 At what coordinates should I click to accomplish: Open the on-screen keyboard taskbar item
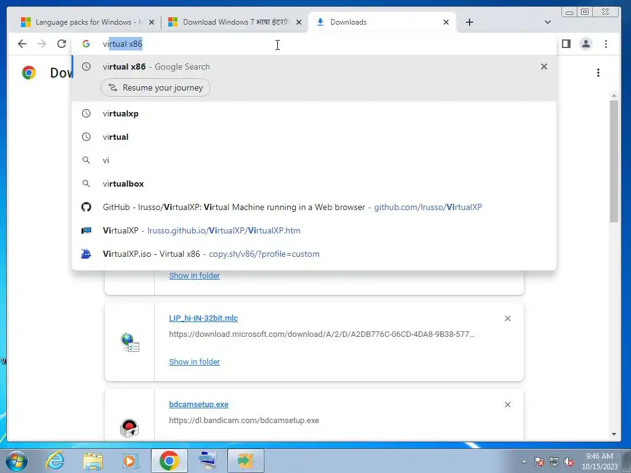coord(207,461)
